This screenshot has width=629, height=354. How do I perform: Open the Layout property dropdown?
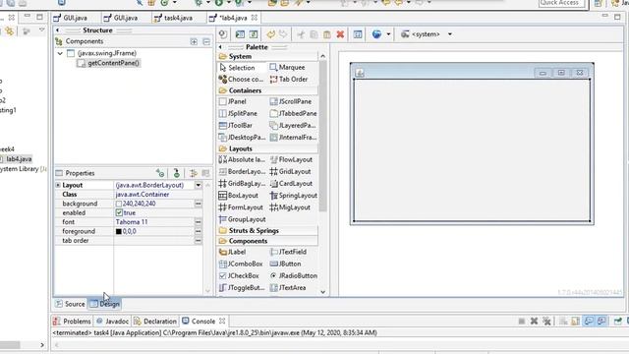coord(199,185)
